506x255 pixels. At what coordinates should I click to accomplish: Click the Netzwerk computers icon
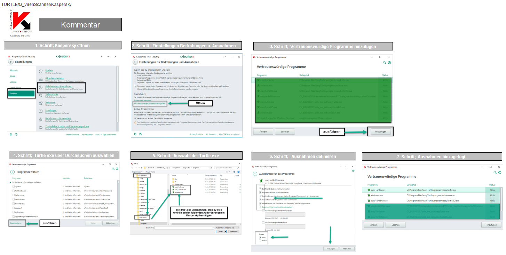(x=41, y=103)
